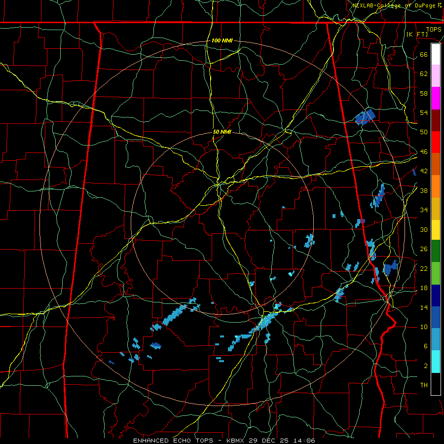Image resolution: width=444 pixels, height=444 pixels.
Task: Click scale value 34
Action: (424, 210)
